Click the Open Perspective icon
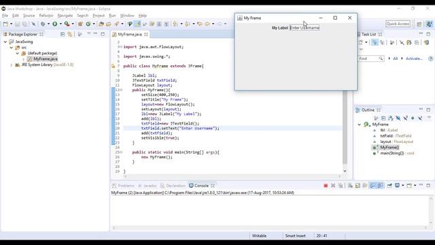The width and height of the screenshot is (435, 245). coord(419,24)
